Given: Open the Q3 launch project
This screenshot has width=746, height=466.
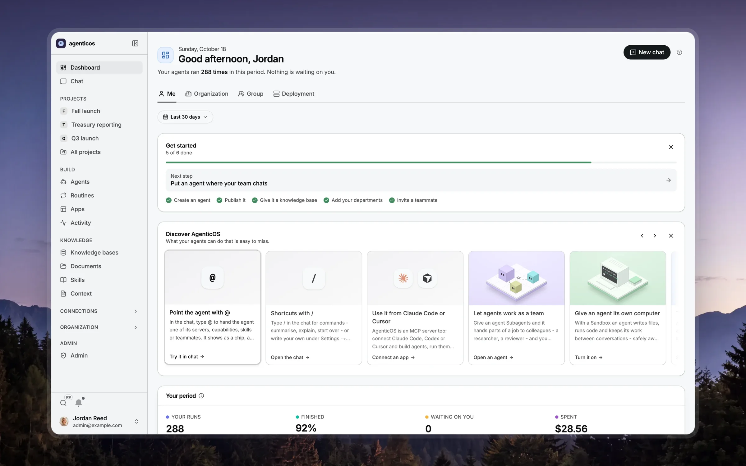Looking at the screenshot, I should click(99, 138).
